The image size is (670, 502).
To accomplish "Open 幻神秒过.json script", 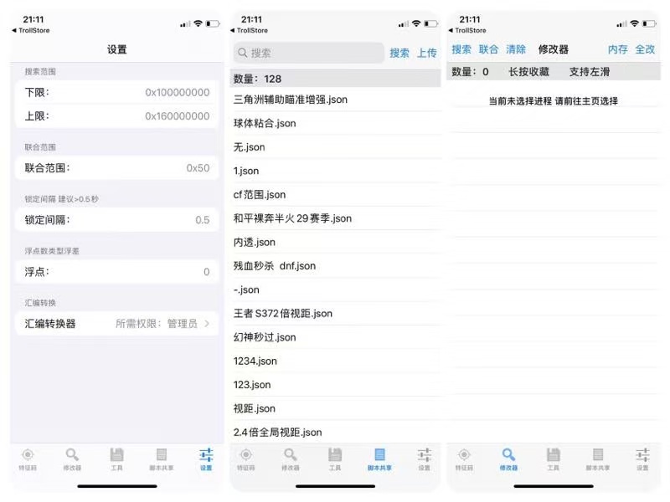I will pyautogui.click(x=336, y=337).
